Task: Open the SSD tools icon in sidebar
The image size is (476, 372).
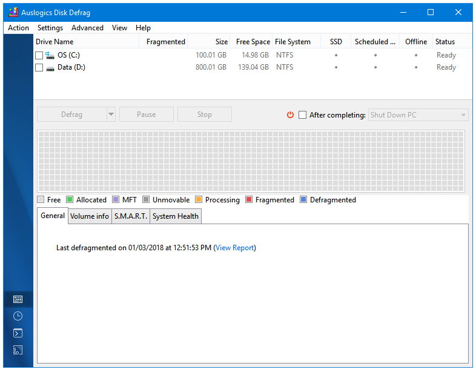Action: tap(18, 350)
